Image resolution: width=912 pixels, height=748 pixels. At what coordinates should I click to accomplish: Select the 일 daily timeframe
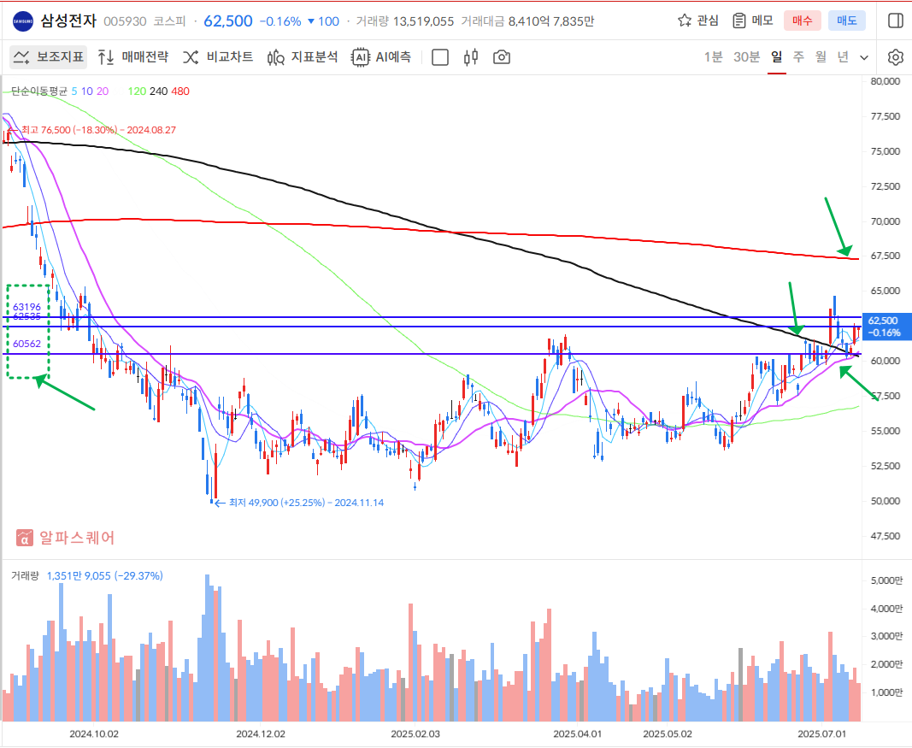pyautogui.click(x=776, y=57)
